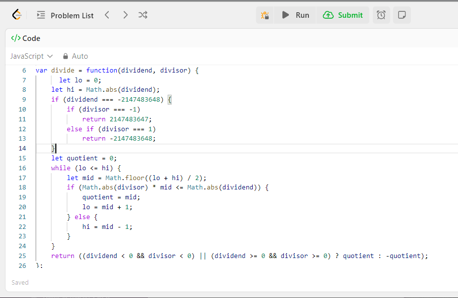Screen dimensions: 458x298
Task: Click line number 25 in gutter
Action: tap(22, 256)
